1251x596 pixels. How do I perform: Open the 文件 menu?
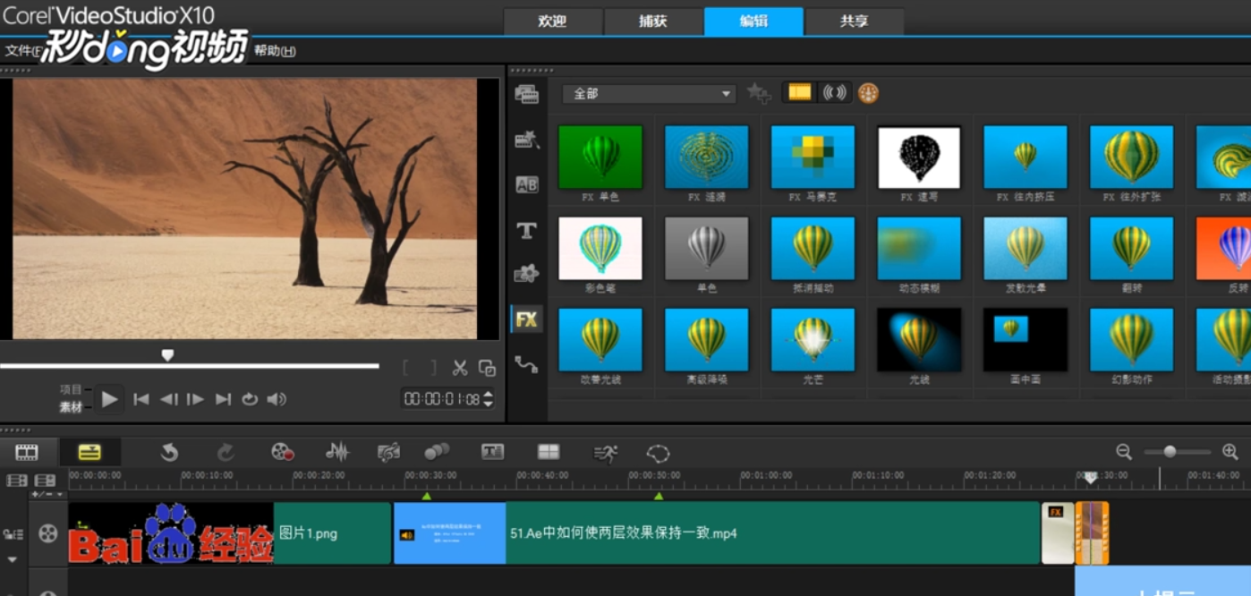coord(21,51)
